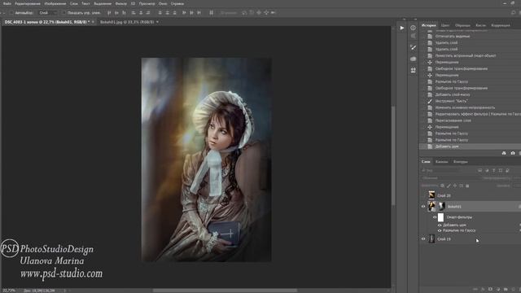The image size is (521, 293).
Task: Filter layers by shape layers icon
Action: (x=501, y=170)
